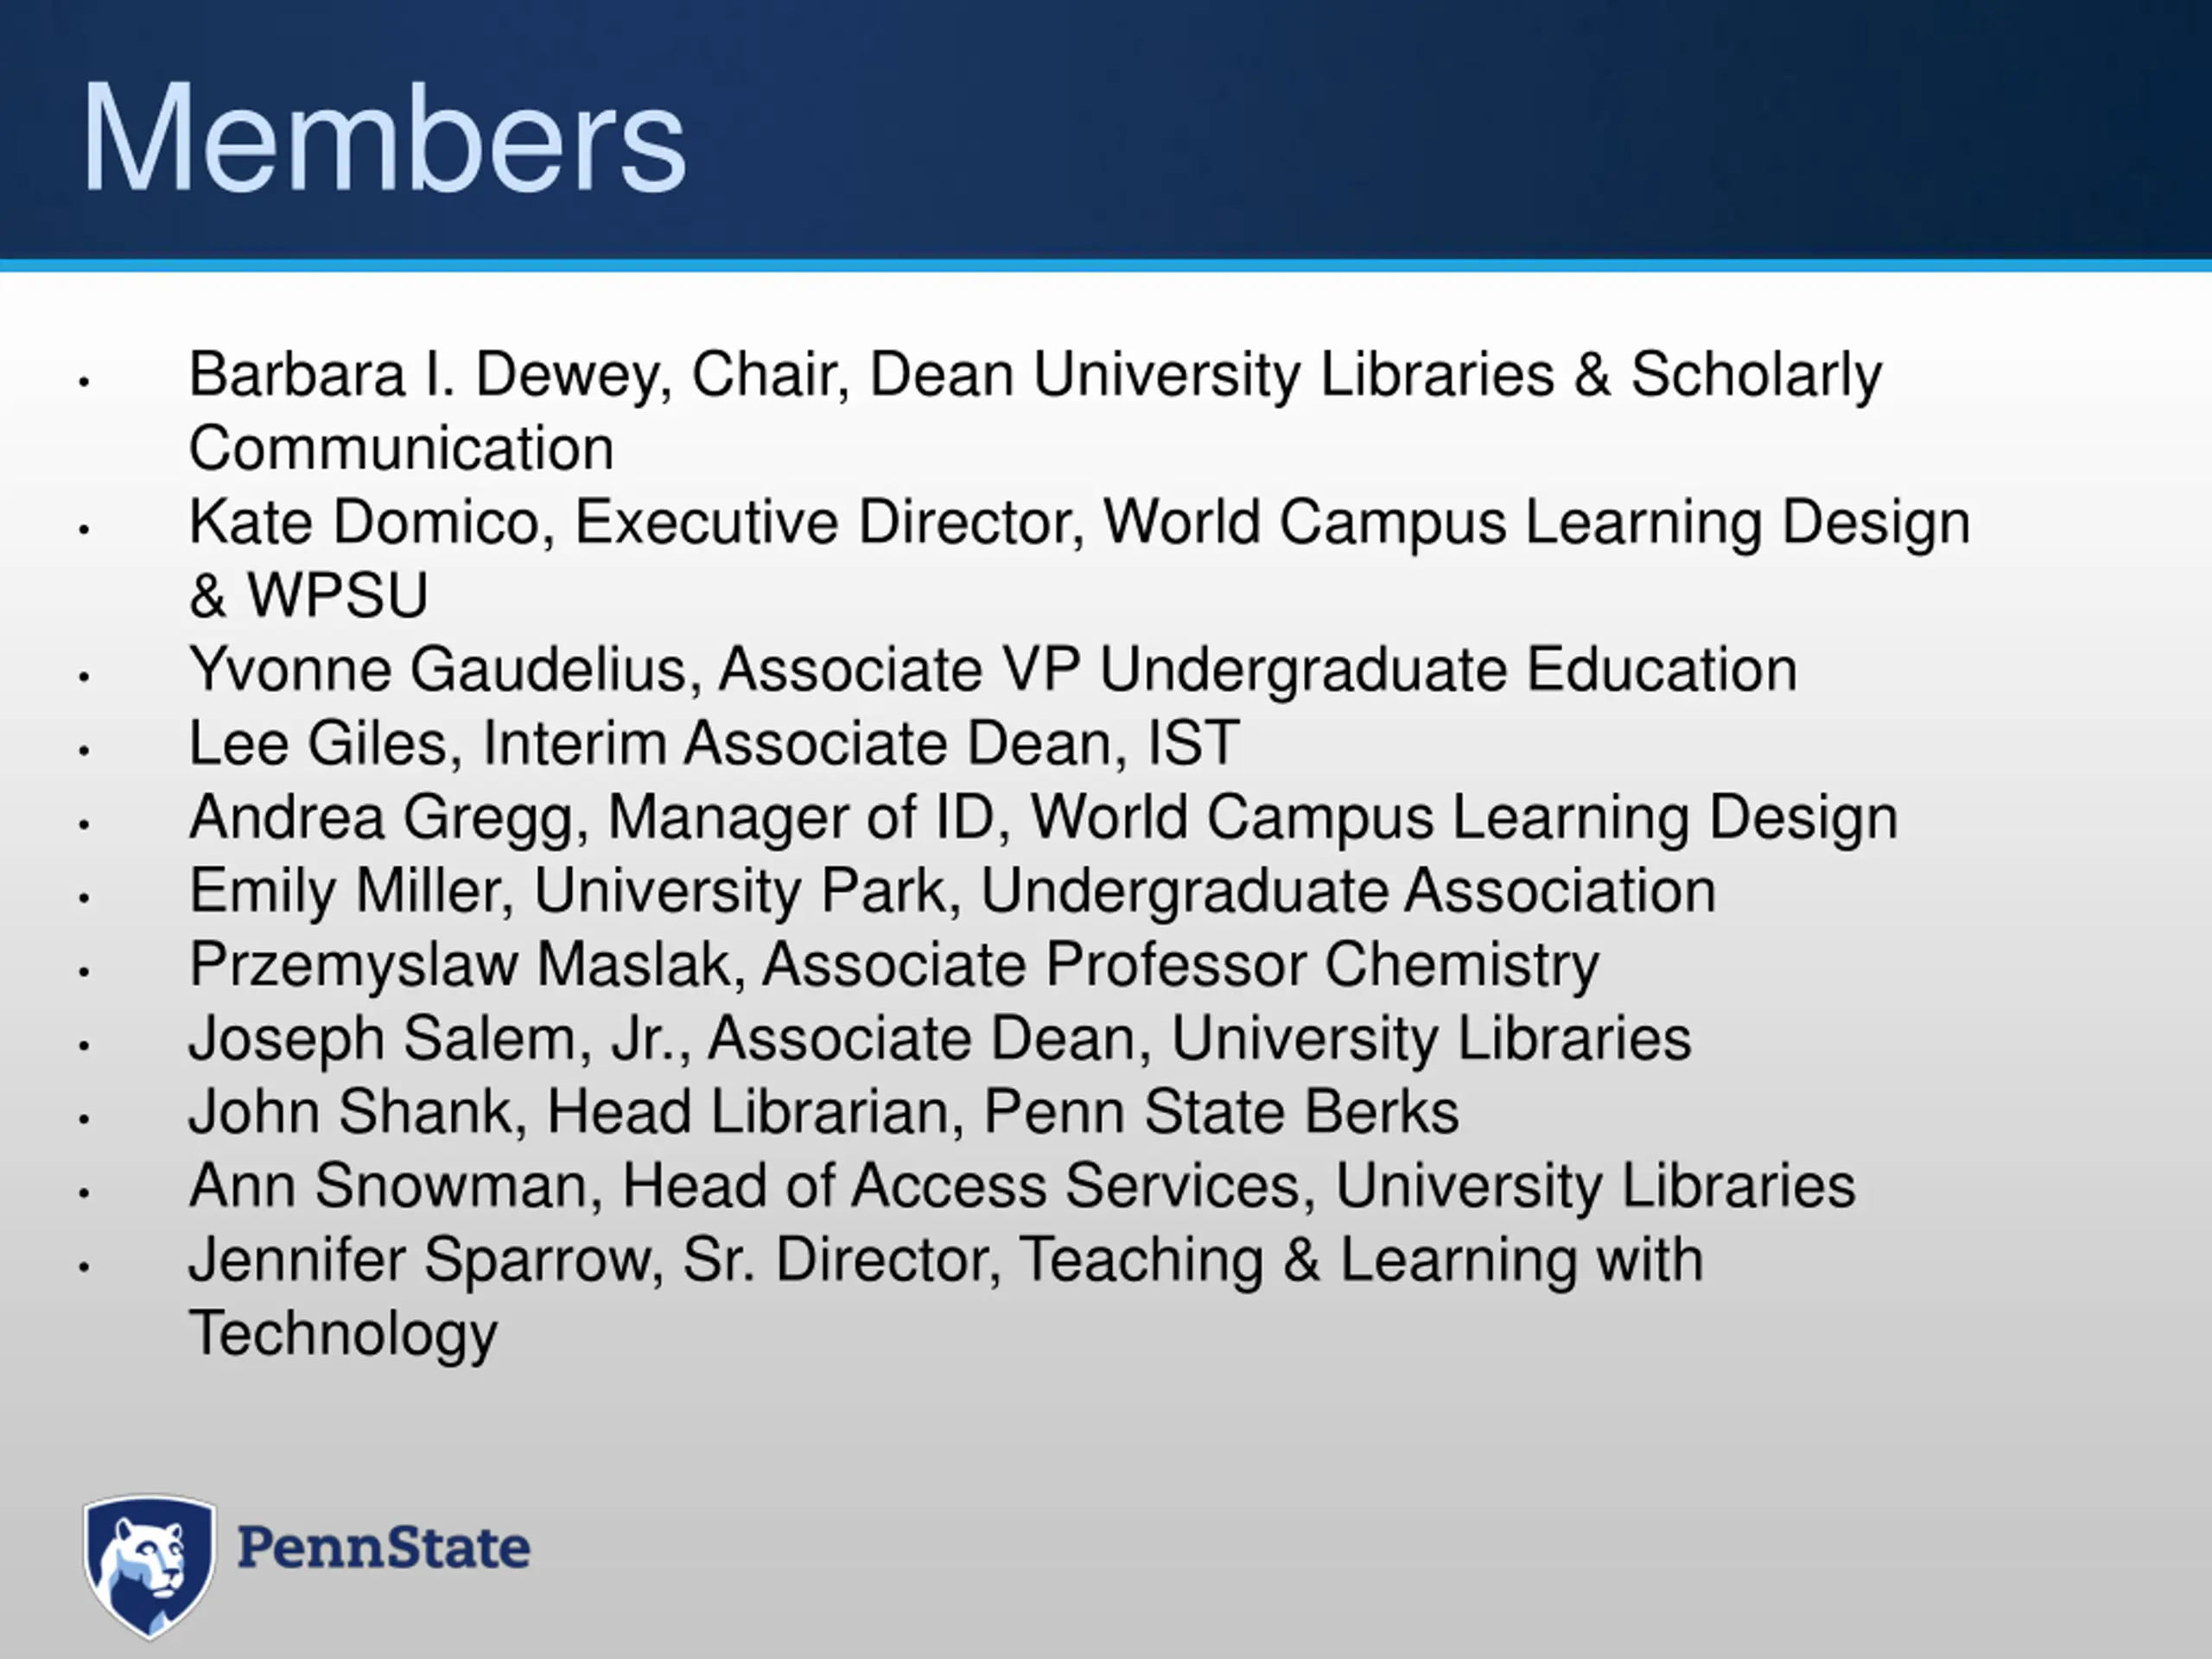Click the John Shank, Head Librarian line

click(824, 1112)
